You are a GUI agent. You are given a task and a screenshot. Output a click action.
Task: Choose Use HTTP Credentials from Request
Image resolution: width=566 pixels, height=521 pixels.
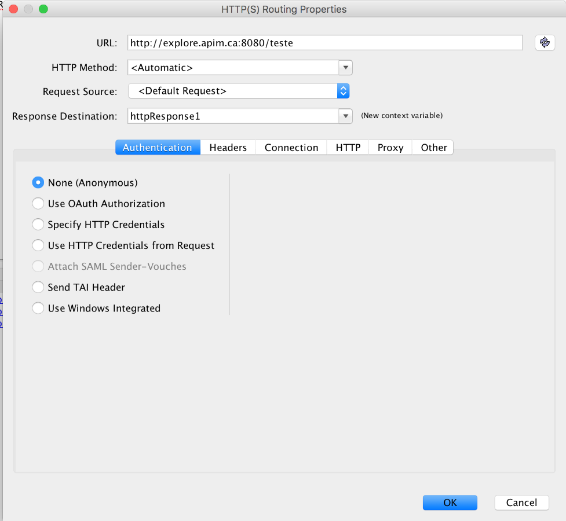point(38,245)
